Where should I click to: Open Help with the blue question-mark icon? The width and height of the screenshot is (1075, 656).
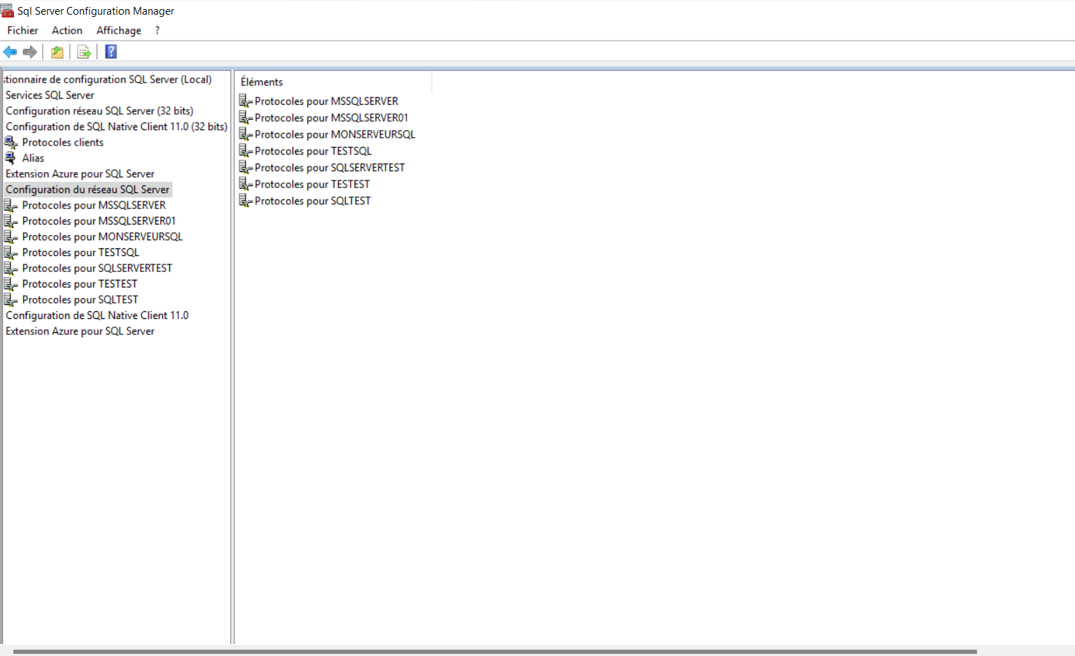111,52
